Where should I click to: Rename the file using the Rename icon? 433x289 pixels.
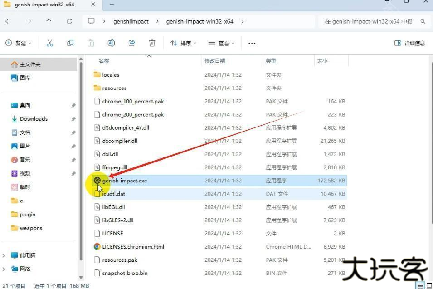[111, 43]
